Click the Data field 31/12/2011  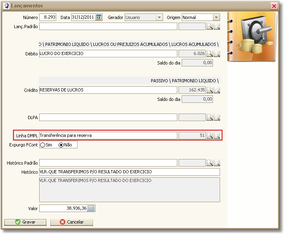tap(84, 17)
